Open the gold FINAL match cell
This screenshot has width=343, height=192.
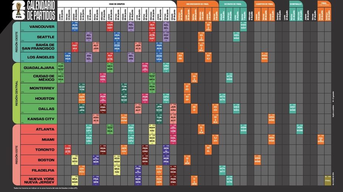[x=327, y=180]
